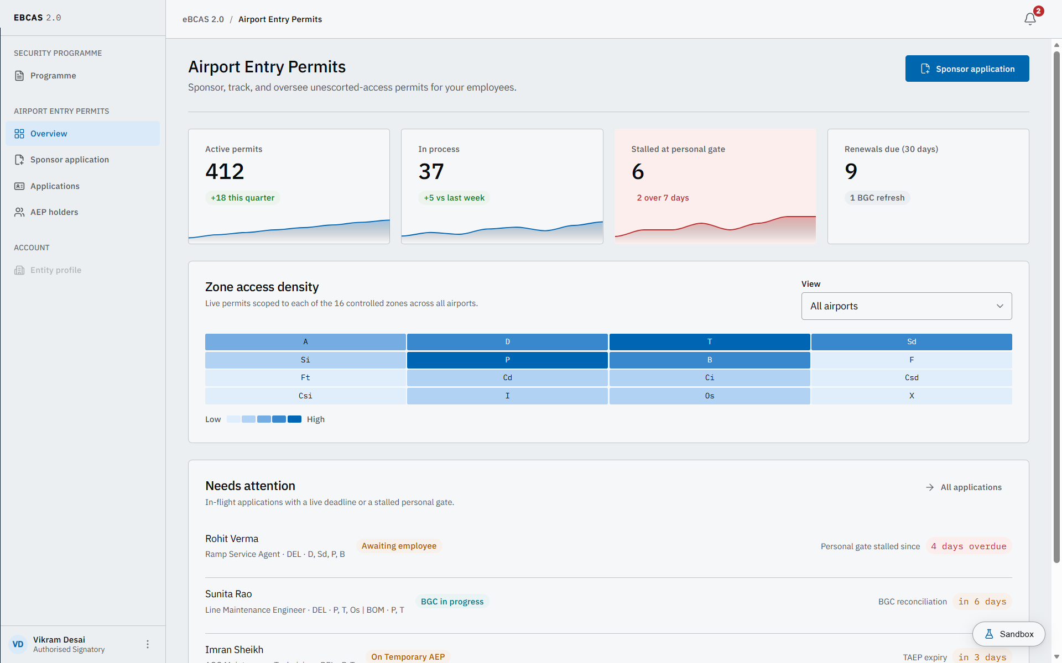Screen dimensions: 1062x663
Task: Select zone X in the heatmap
Action: 912,396
